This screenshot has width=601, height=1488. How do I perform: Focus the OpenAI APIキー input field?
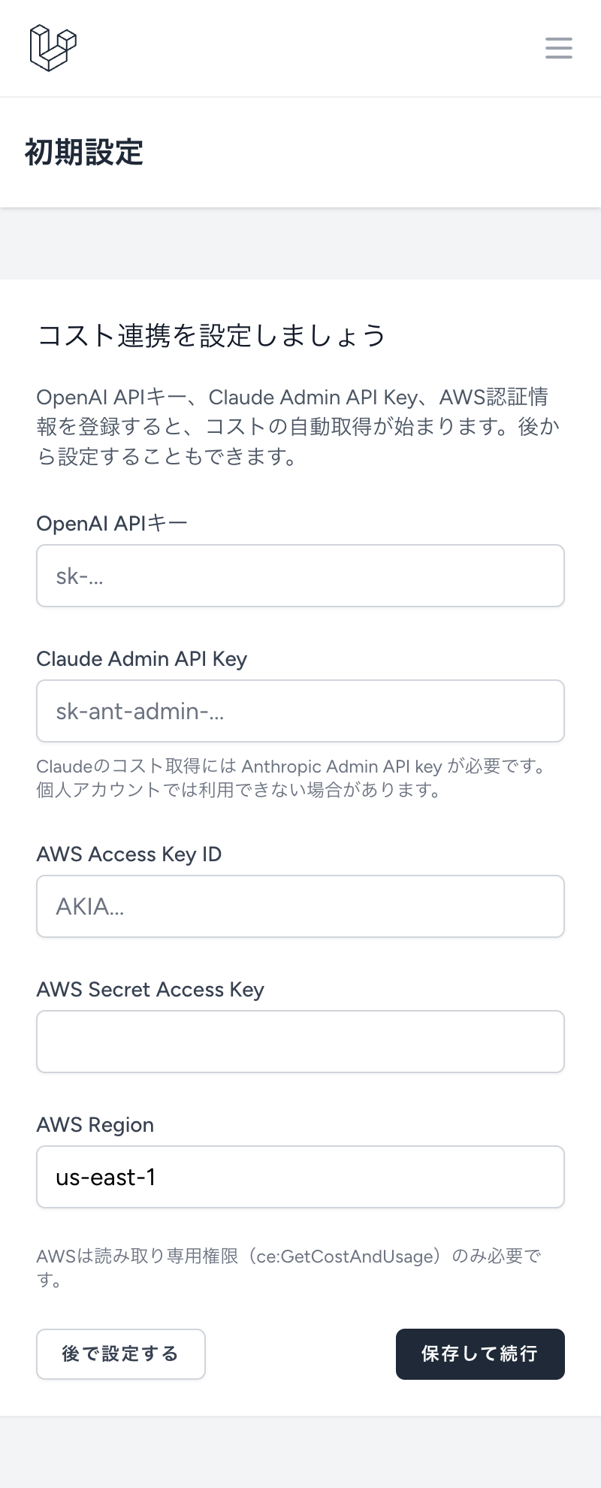[x=300, y=576]
